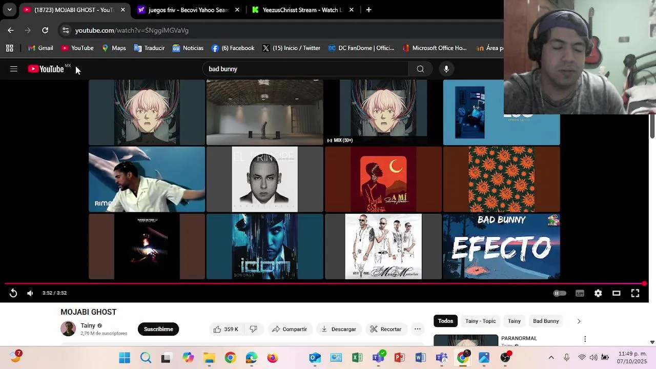Image resolution: width=656 pixels, height=369 pixels.
Task: Replay the finished video
Action: tap(13, 293)
